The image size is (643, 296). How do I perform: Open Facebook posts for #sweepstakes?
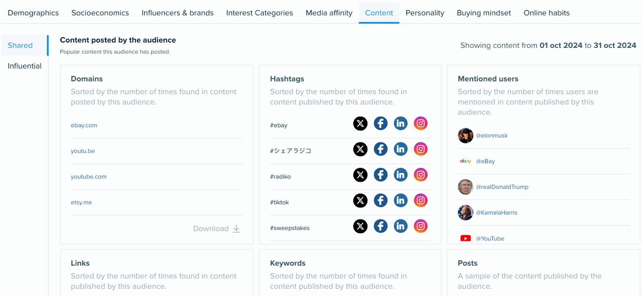380,226
